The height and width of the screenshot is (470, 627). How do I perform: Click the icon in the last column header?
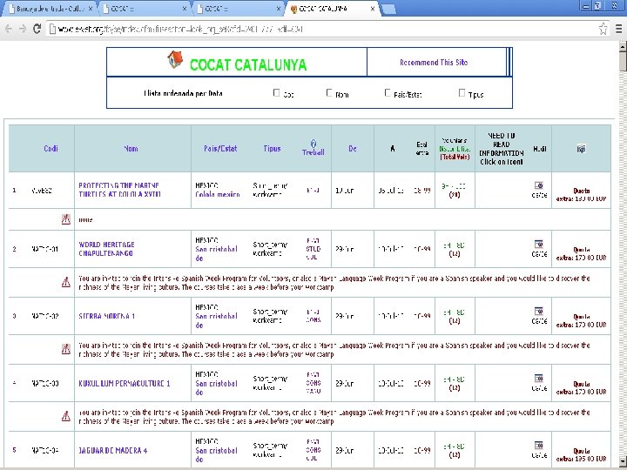tap(581, 149)
